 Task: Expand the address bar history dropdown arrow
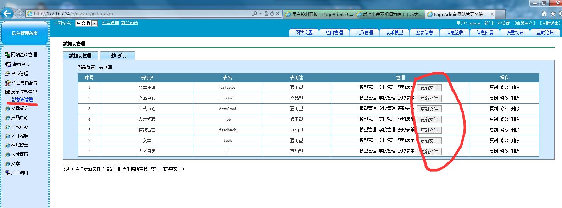[x=260, y=13]
